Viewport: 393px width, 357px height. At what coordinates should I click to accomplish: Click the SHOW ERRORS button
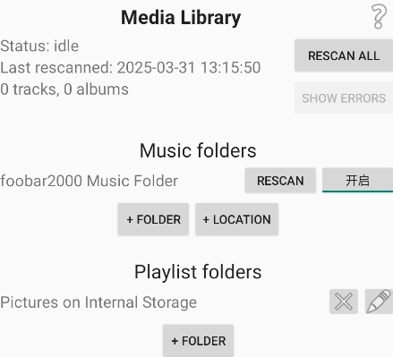pos(344,98)
